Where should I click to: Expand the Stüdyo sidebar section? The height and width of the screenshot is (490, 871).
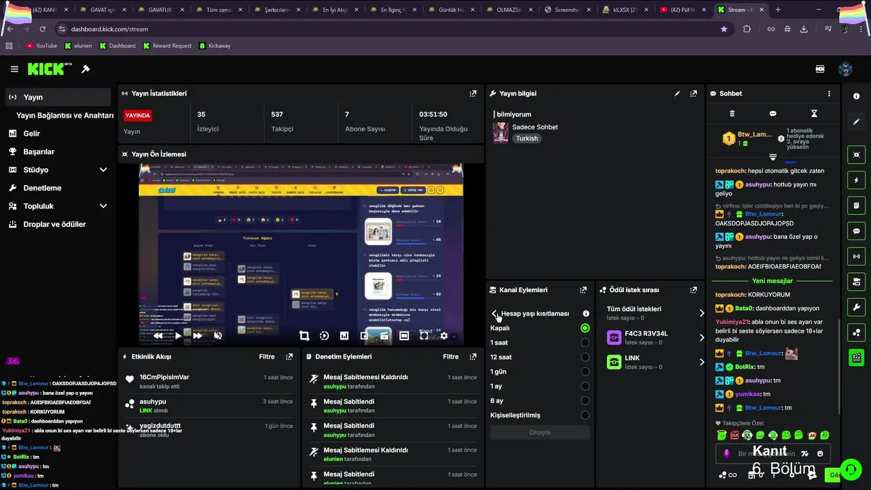pyautogui.click(x=103, y=169)
